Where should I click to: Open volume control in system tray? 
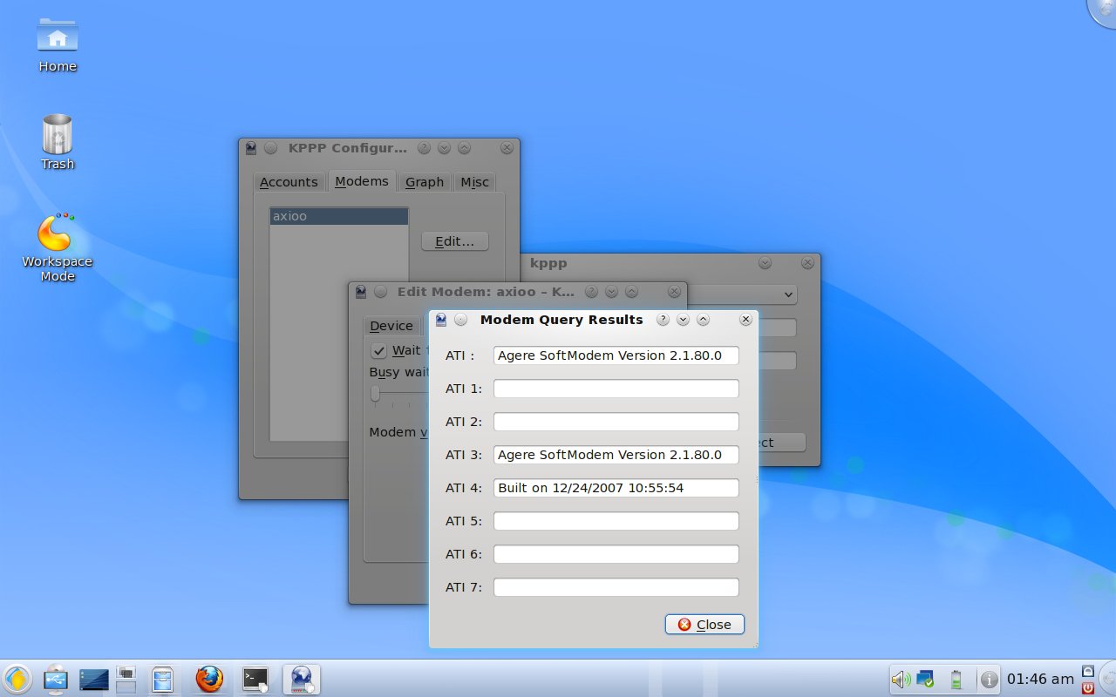(902, 680)
